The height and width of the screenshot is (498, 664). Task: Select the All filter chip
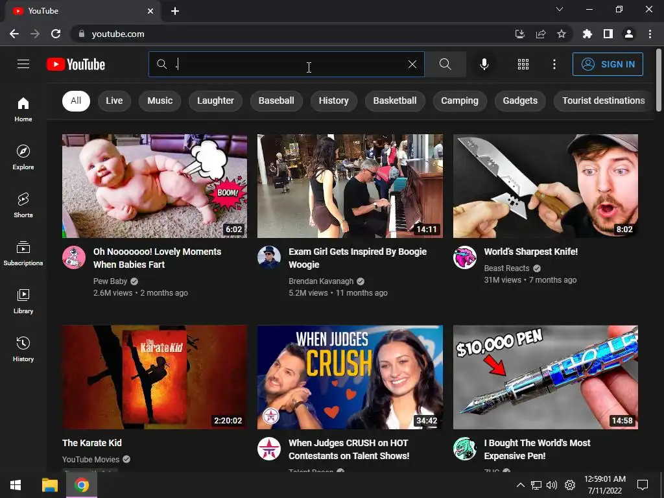pos(76,101)
